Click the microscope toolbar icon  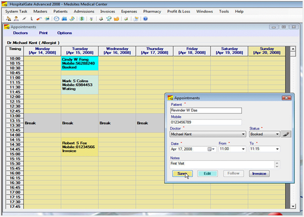(x=32, y=19)
